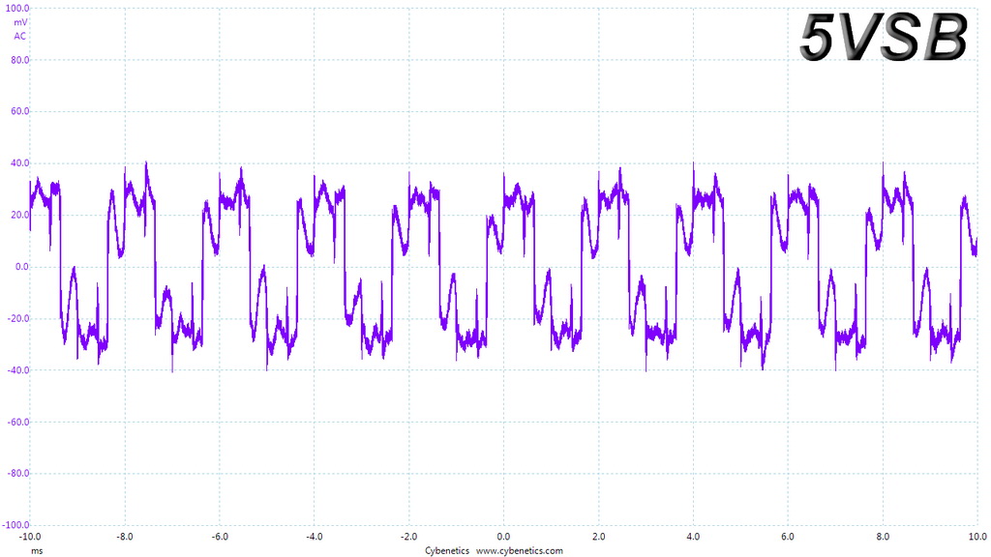Viewport: 991px width, 557px height.
Task: Click the -8.0 time axis label
Action: click(125, 537)
